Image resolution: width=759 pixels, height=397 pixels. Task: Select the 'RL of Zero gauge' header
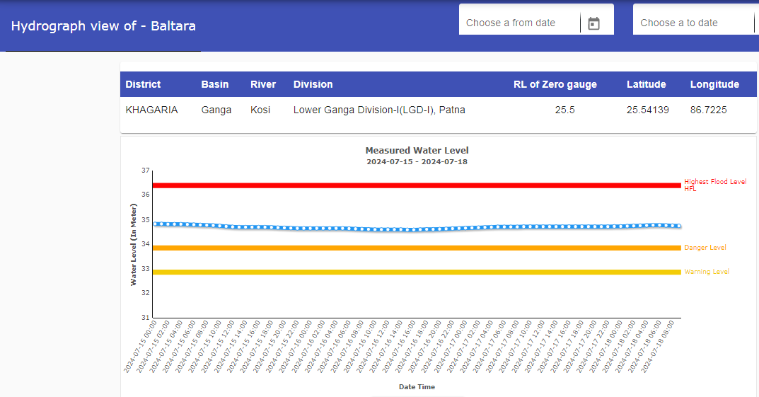point(555,84)
